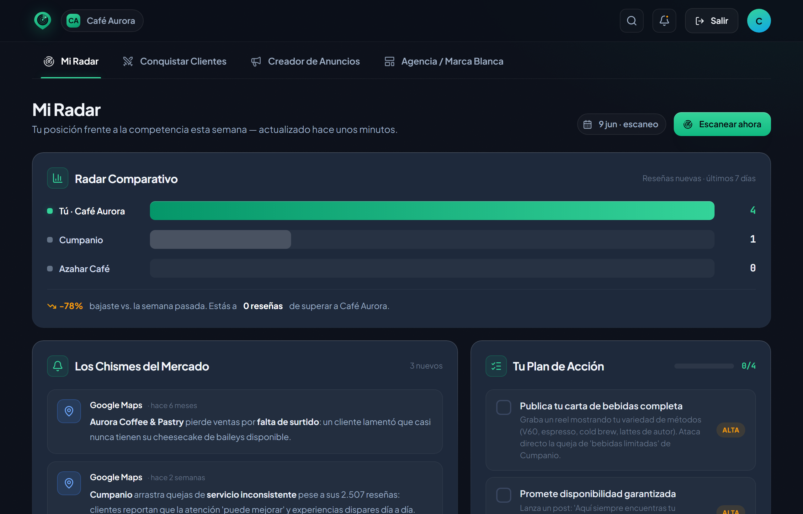Select the Azahar Café row label

(x=84, y=269)
